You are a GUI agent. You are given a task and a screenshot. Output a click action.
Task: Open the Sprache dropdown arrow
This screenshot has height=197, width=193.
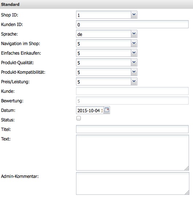[x=134, y=34]
